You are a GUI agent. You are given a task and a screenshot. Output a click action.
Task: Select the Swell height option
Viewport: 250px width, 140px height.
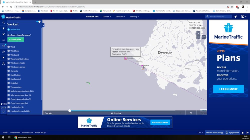point(8,75)
